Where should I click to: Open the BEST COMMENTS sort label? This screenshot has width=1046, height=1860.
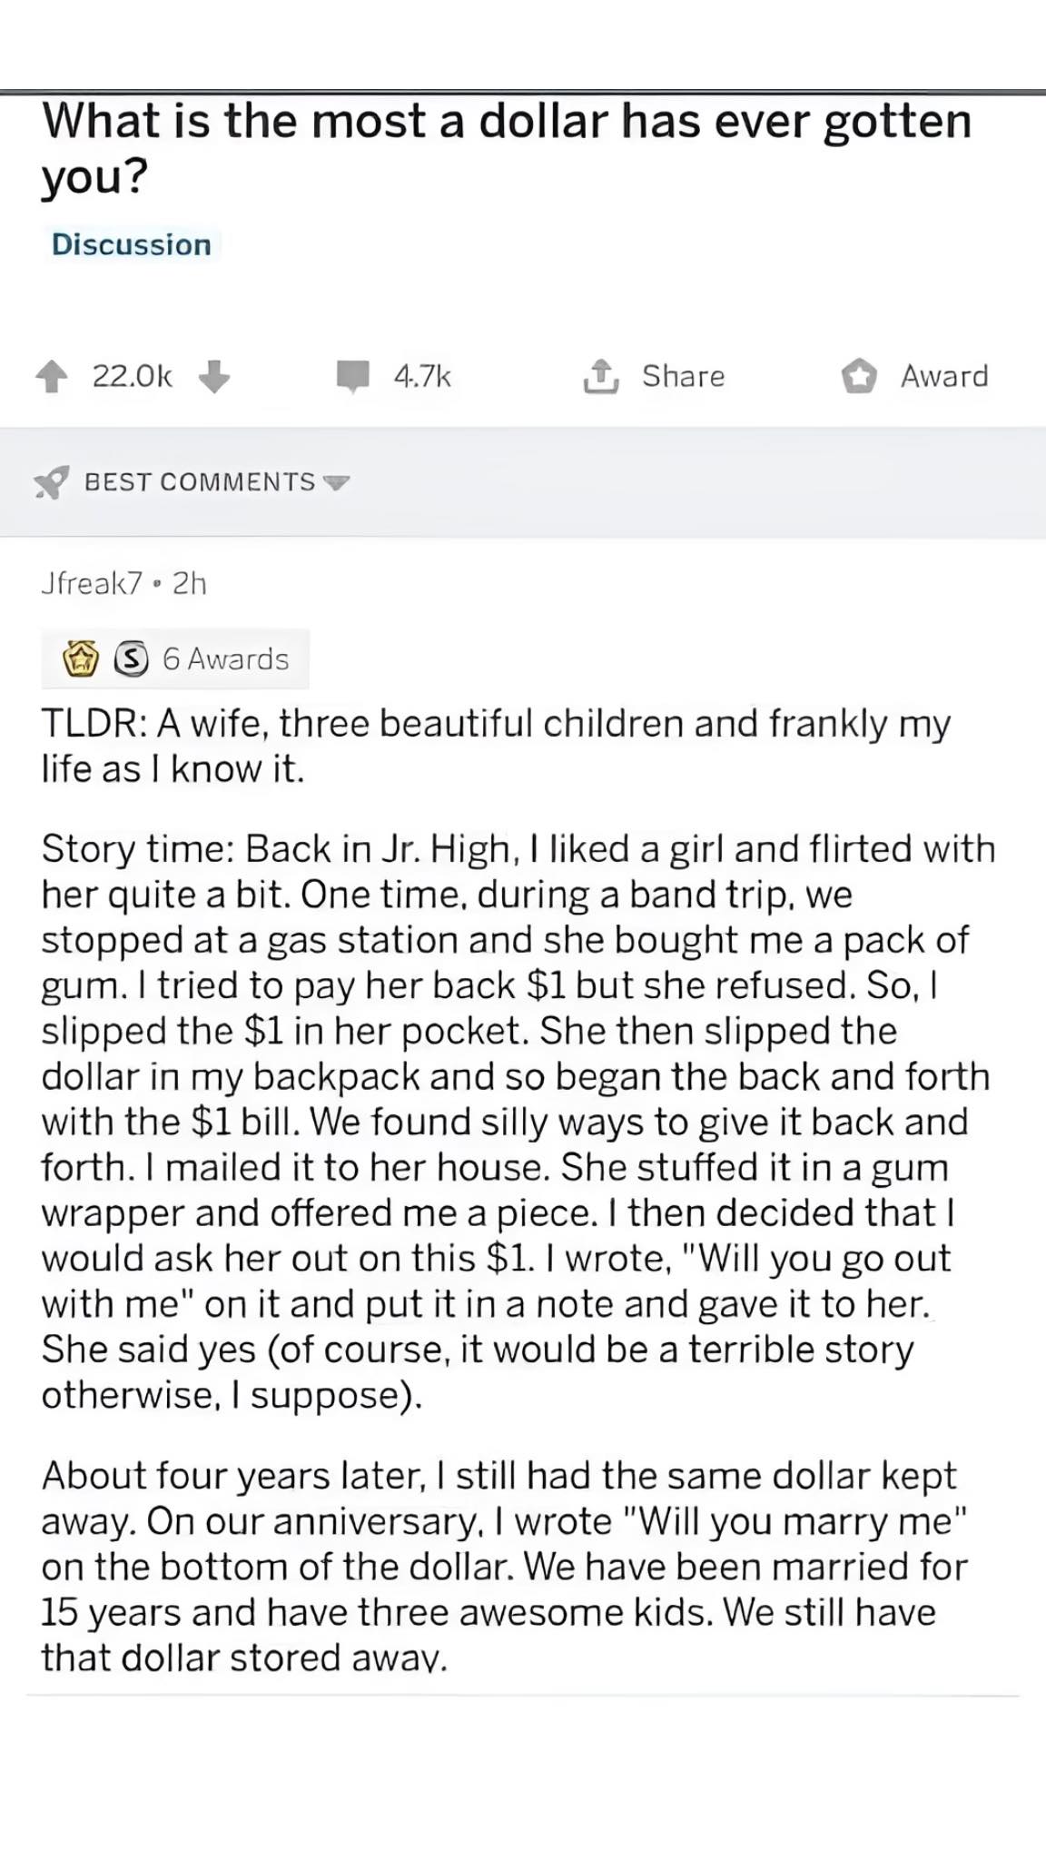200,482
